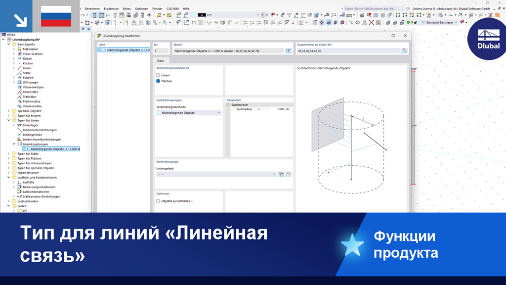Click the orange square icon at toolbar end

coord(497,15)
